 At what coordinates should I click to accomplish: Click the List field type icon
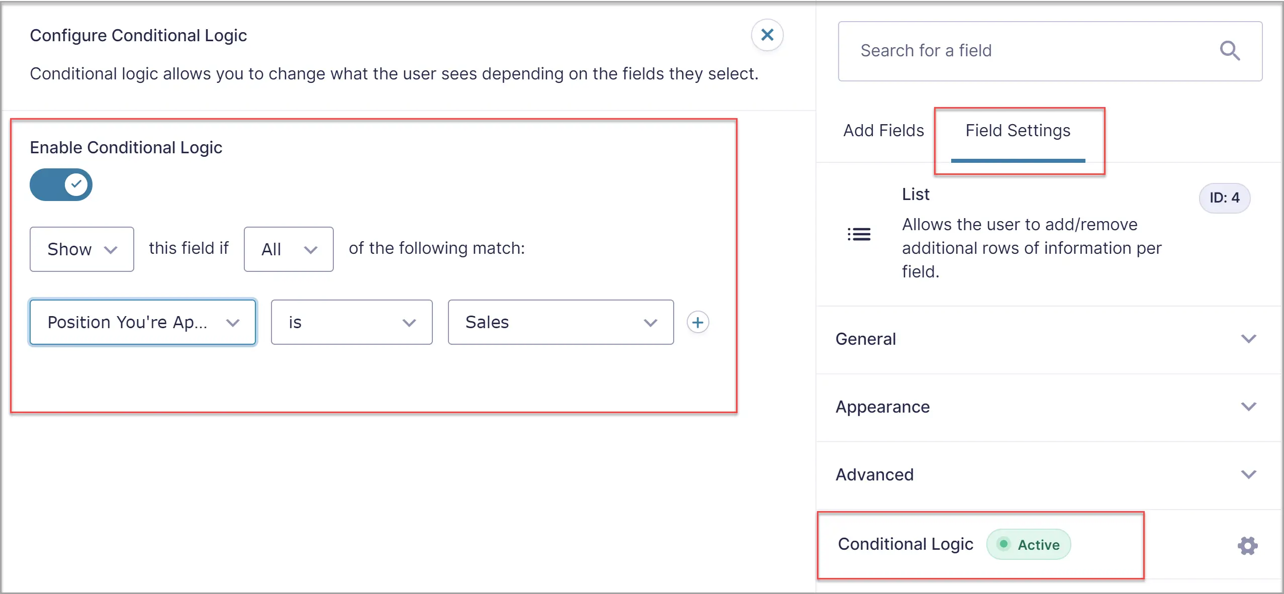859,234
